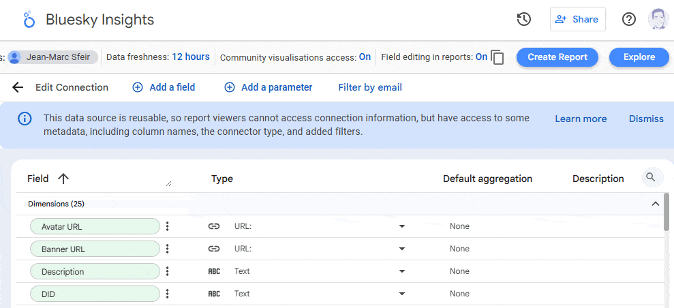This screenshot has width=674, height=308.
Task: Select the Avatar URL field name
Action: [x=95, y=226]
